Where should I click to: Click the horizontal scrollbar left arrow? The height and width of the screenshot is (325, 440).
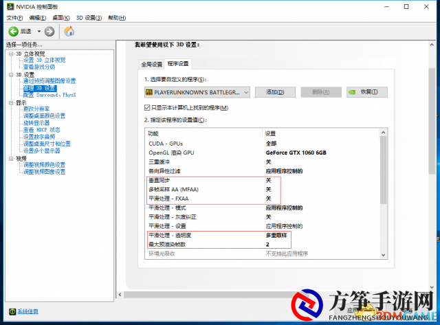[x=120, y=295]
